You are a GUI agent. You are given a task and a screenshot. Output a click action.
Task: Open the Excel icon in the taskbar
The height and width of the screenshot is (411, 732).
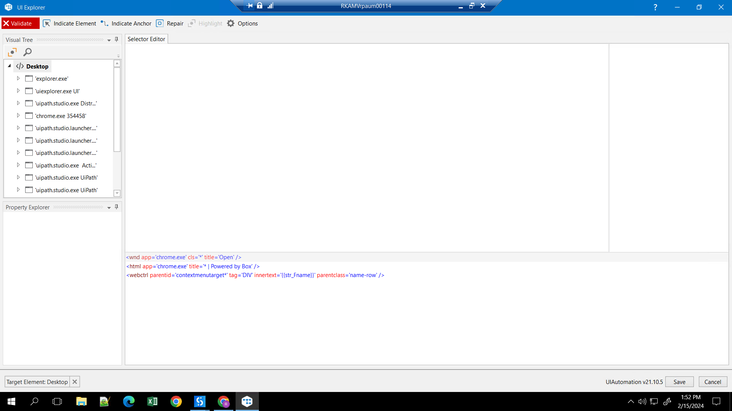point(152,401)
